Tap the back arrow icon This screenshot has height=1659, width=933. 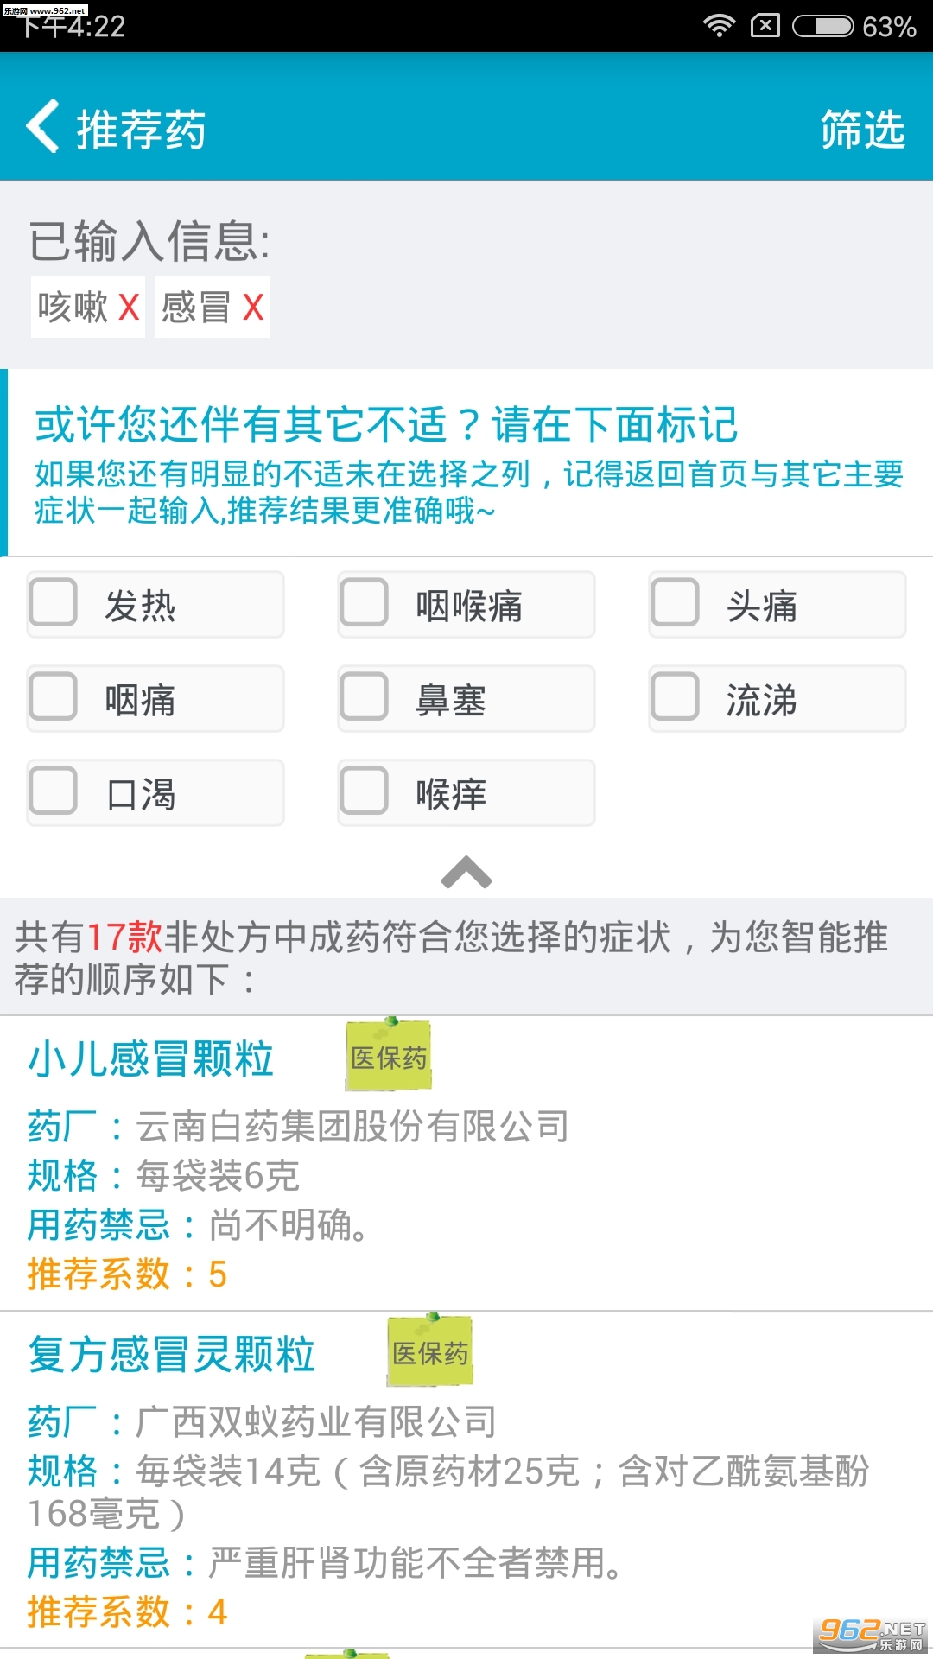tap(43, 126)
